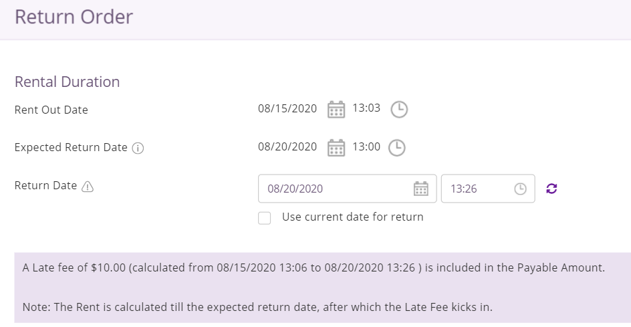This screenshot has height=327, width=631.
Task: Open the calendar picker in Return Date field
Action: tap(421, 189)
